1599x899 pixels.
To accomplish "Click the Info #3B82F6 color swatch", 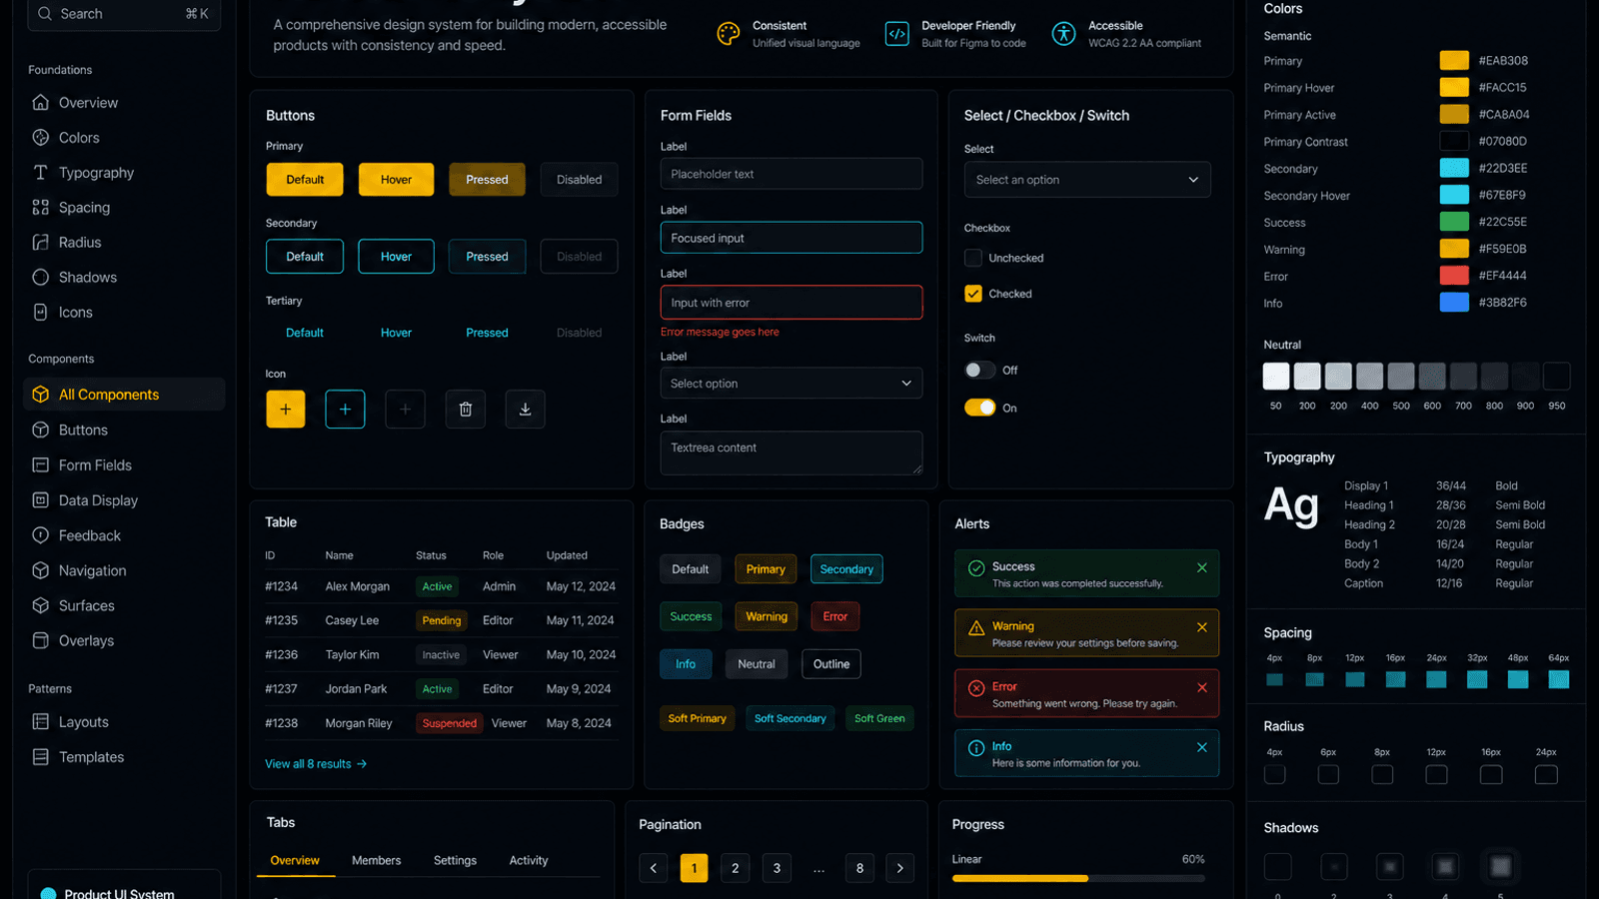I will pyautogui.click(x=1454, y=303).
